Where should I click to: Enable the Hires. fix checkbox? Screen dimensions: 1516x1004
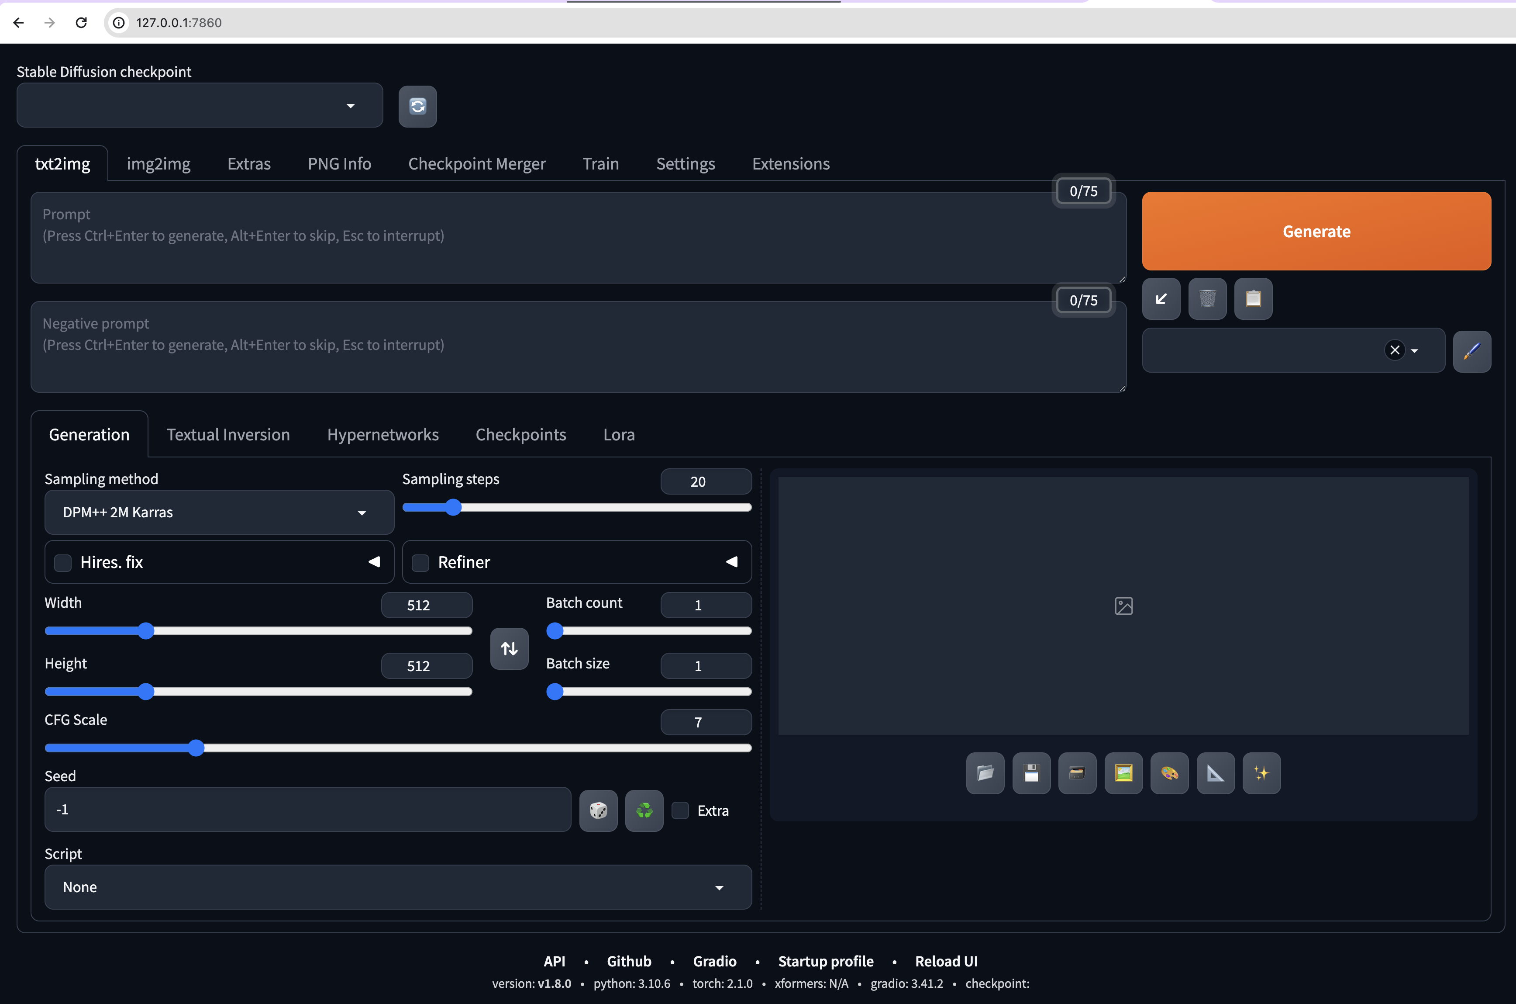point(63,563)
